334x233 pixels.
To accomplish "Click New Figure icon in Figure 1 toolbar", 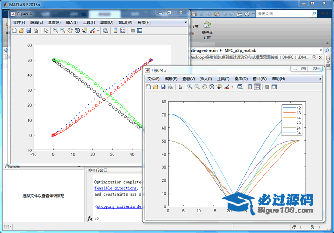I will [x=14, y=31].
